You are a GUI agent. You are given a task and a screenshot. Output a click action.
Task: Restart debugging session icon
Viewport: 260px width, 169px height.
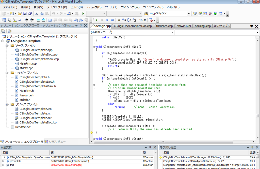tap(112, 20)
